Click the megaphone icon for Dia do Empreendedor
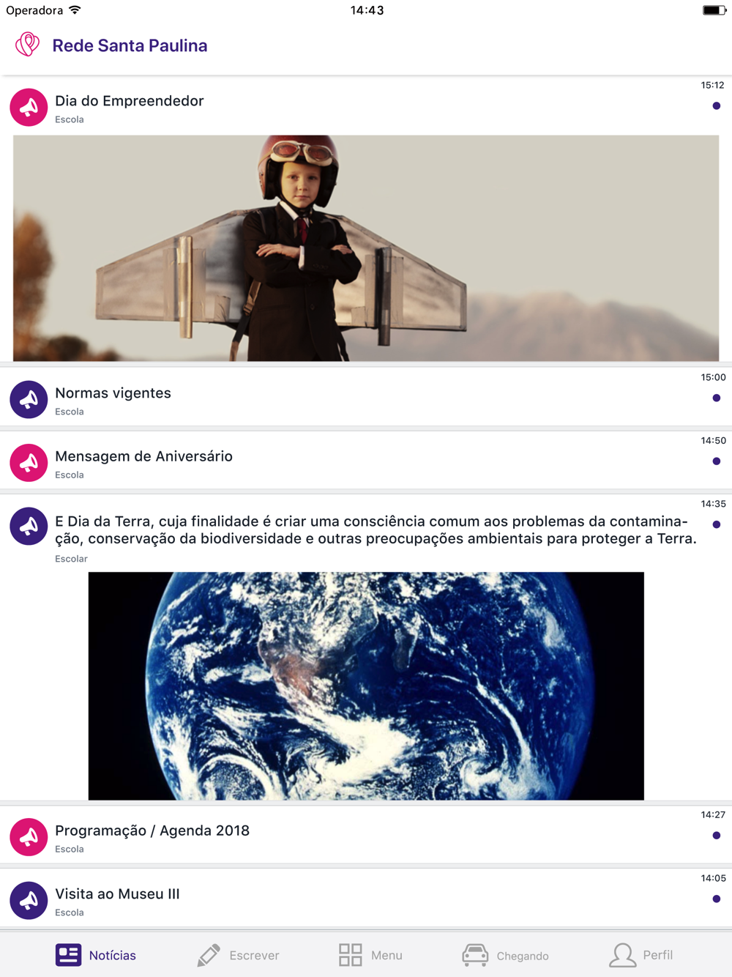This screenshot has height=977, width=732. pos(29,107)
